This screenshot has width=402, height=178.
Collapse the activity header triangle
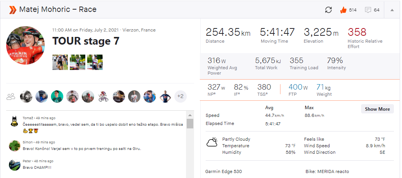[392, 10]
